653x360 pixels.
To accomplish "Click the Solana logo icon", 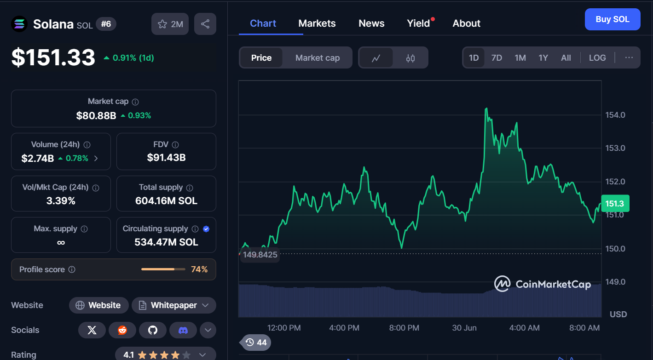I will [x=19, y=24].
